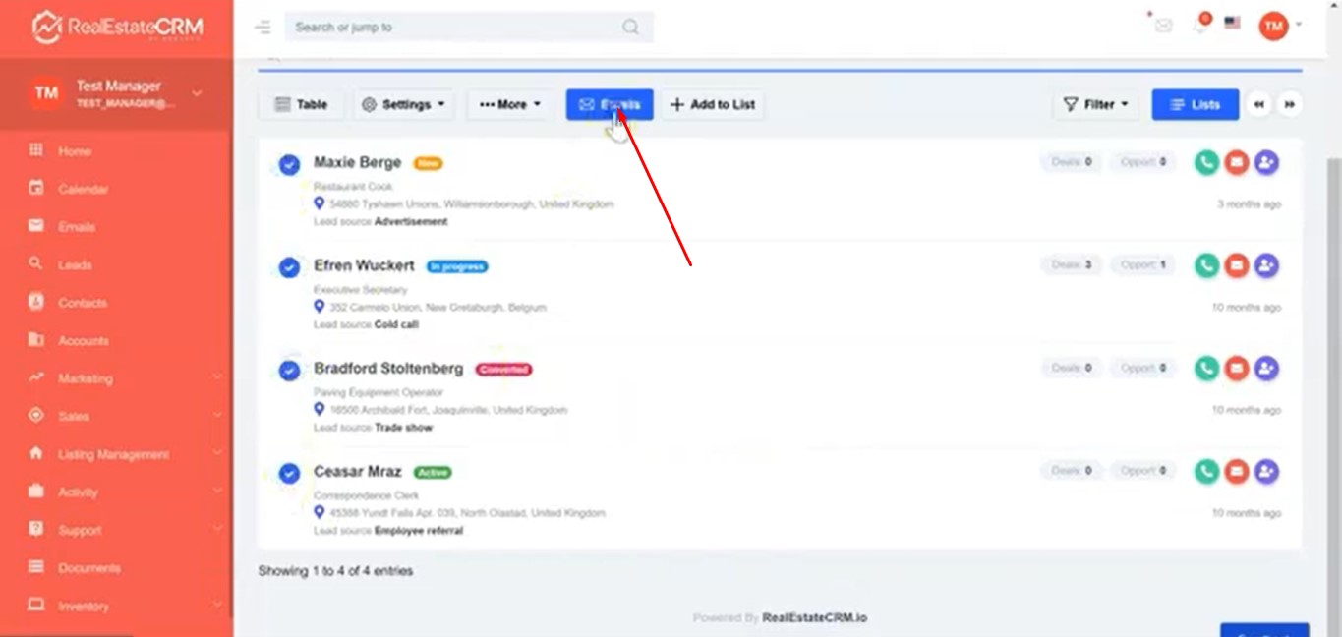The height and width of the screenshot is (637, 1342).
Task: Toggle the Ceasar Mraz selection checkbox
Action: tap(289, 474)
